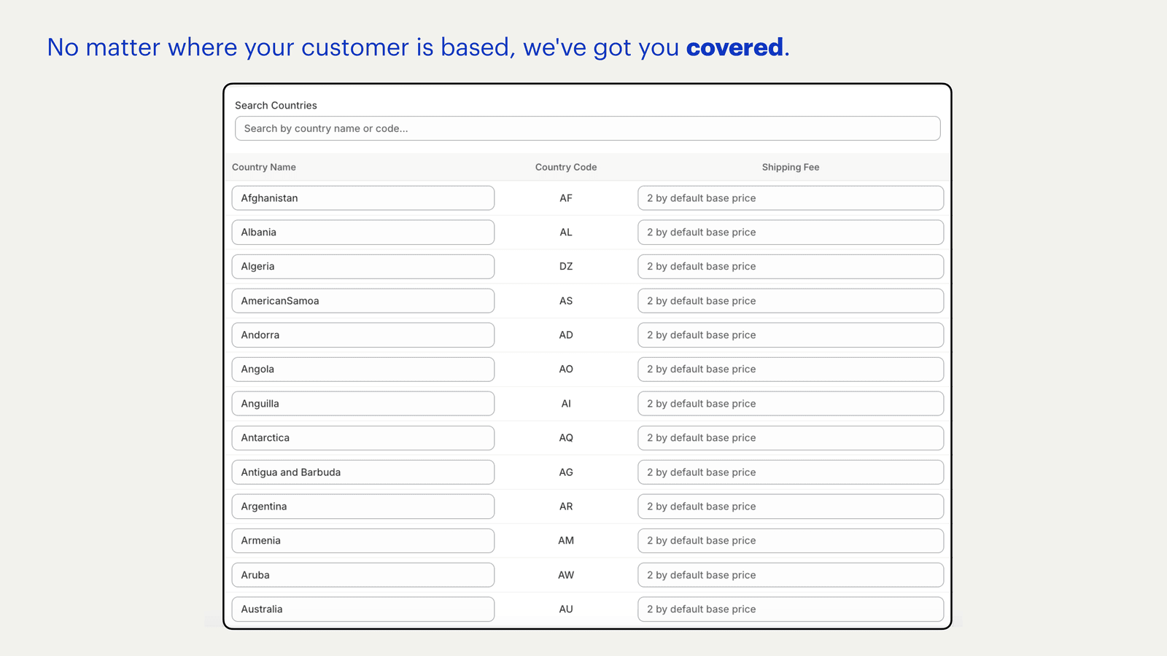Screen dimensions: 1167x656
Task: Click the Aruba country name field
Action: click(362, 575)
